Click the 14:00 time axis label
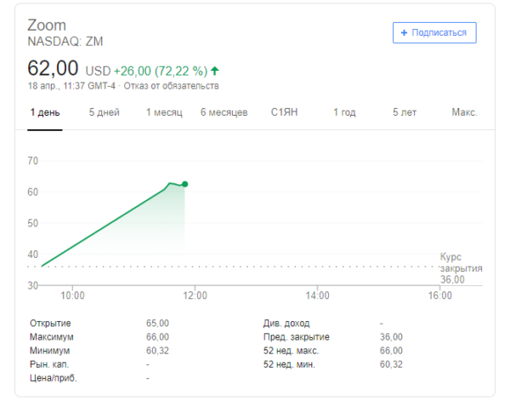Viewport: 510px width, 401px height. coord(317,295)
